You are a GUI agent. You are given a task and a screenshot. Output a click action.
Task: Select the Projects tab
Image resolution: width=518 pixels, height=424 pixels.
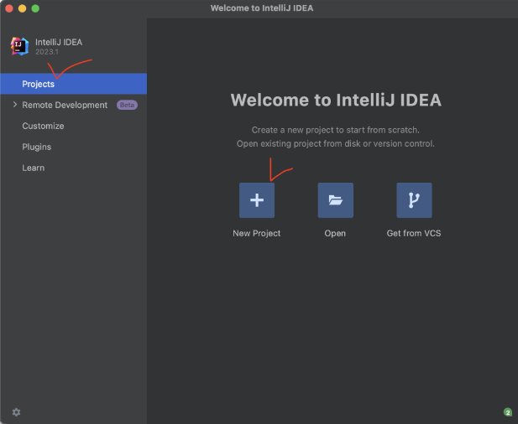(x=73, y=84)
